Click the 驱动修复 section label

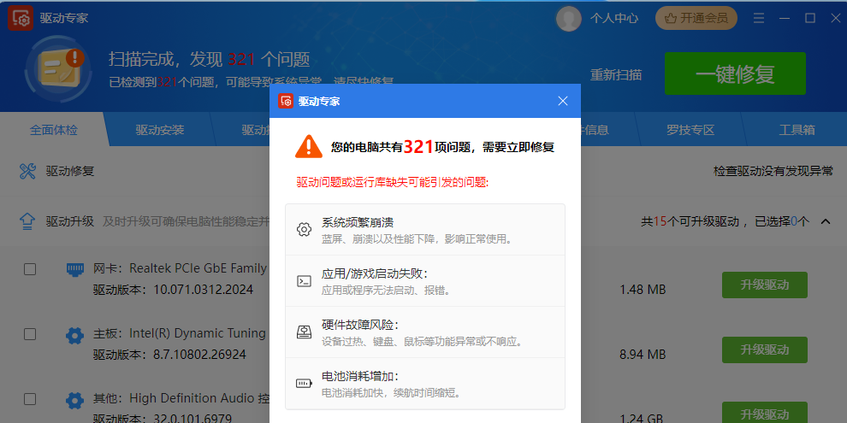(70, 171)
